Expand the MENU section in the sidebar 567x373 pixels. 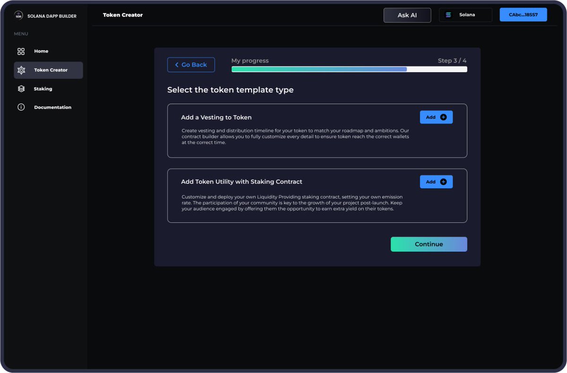[21, 34]
